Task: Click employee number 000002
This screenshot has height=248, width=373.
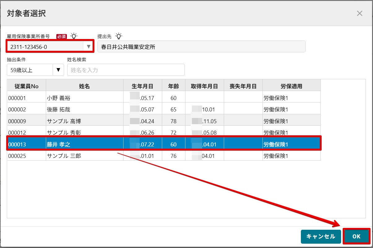Action: pyautogui.click(x=17, y=110)
